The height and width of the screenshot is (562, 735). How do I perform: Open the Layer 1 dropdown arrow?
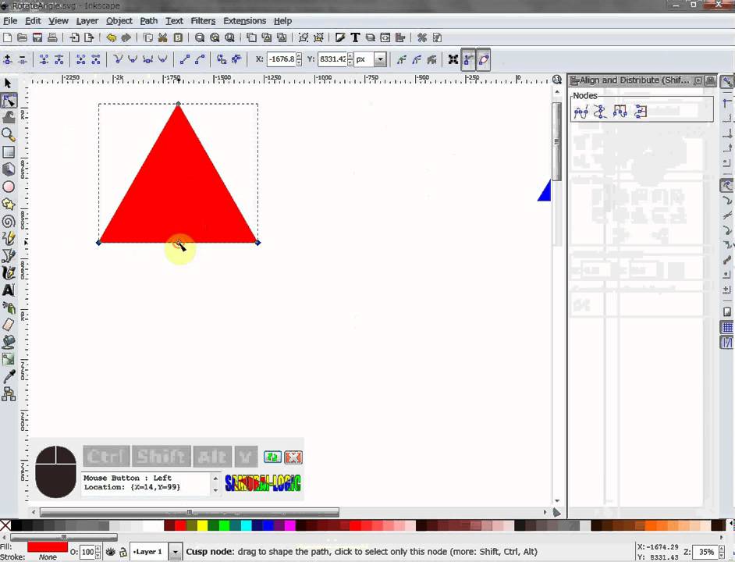(176, 552)
